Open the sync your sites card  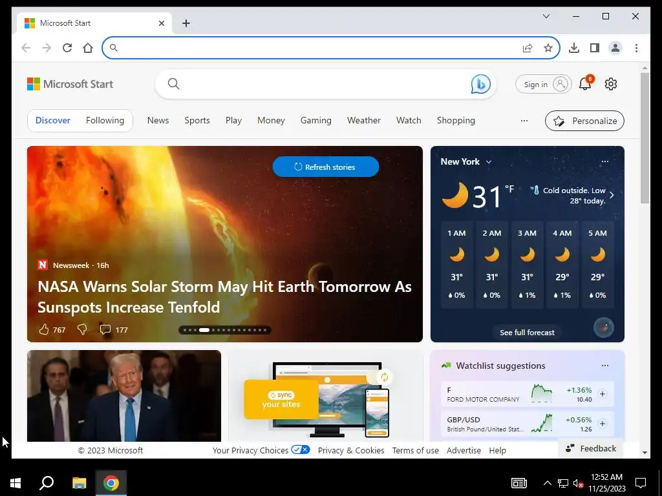[326, 396]
